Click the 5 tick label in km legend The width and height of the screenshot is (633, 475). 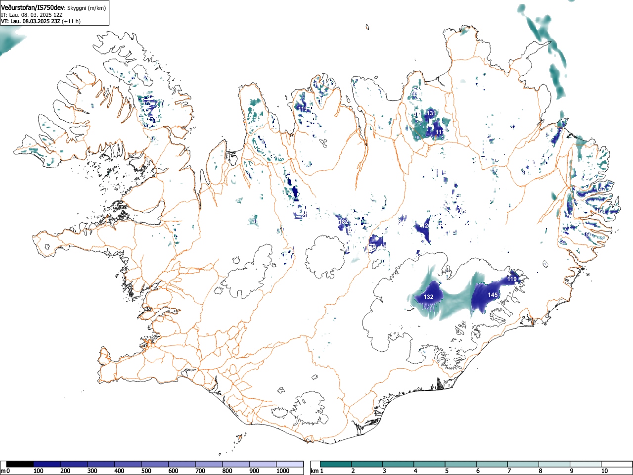coord(447,471)
